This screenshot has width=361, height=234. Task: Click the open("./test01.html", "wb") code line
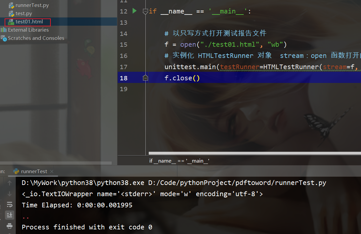coord(226,44)
